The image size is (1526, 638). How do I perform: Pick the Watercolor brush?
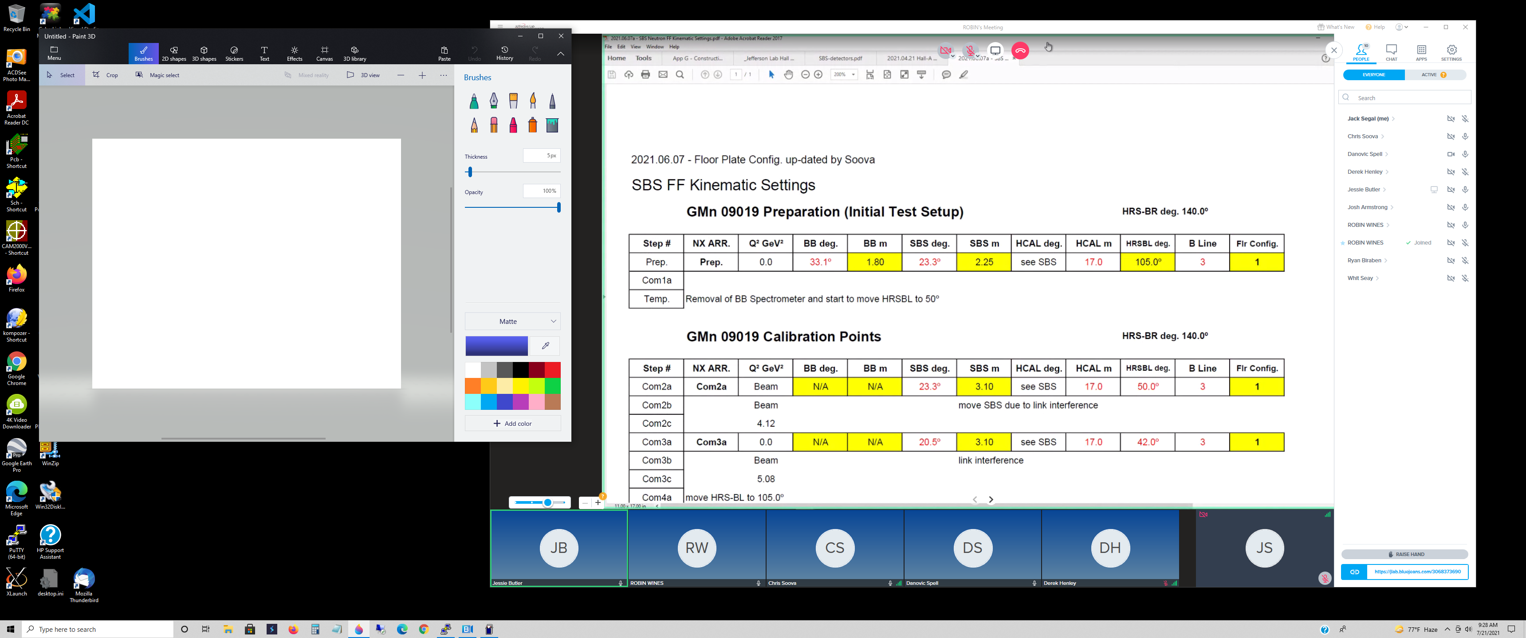pos(533,101)
